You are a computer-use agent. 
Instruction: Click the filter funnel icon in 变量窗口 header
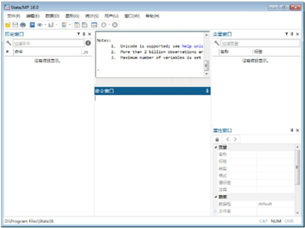(287, 34)
